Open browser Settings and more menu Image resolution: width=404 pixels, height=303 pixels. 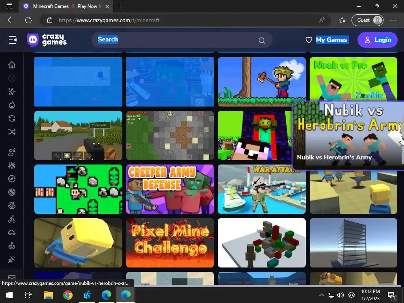click(393, 20)
